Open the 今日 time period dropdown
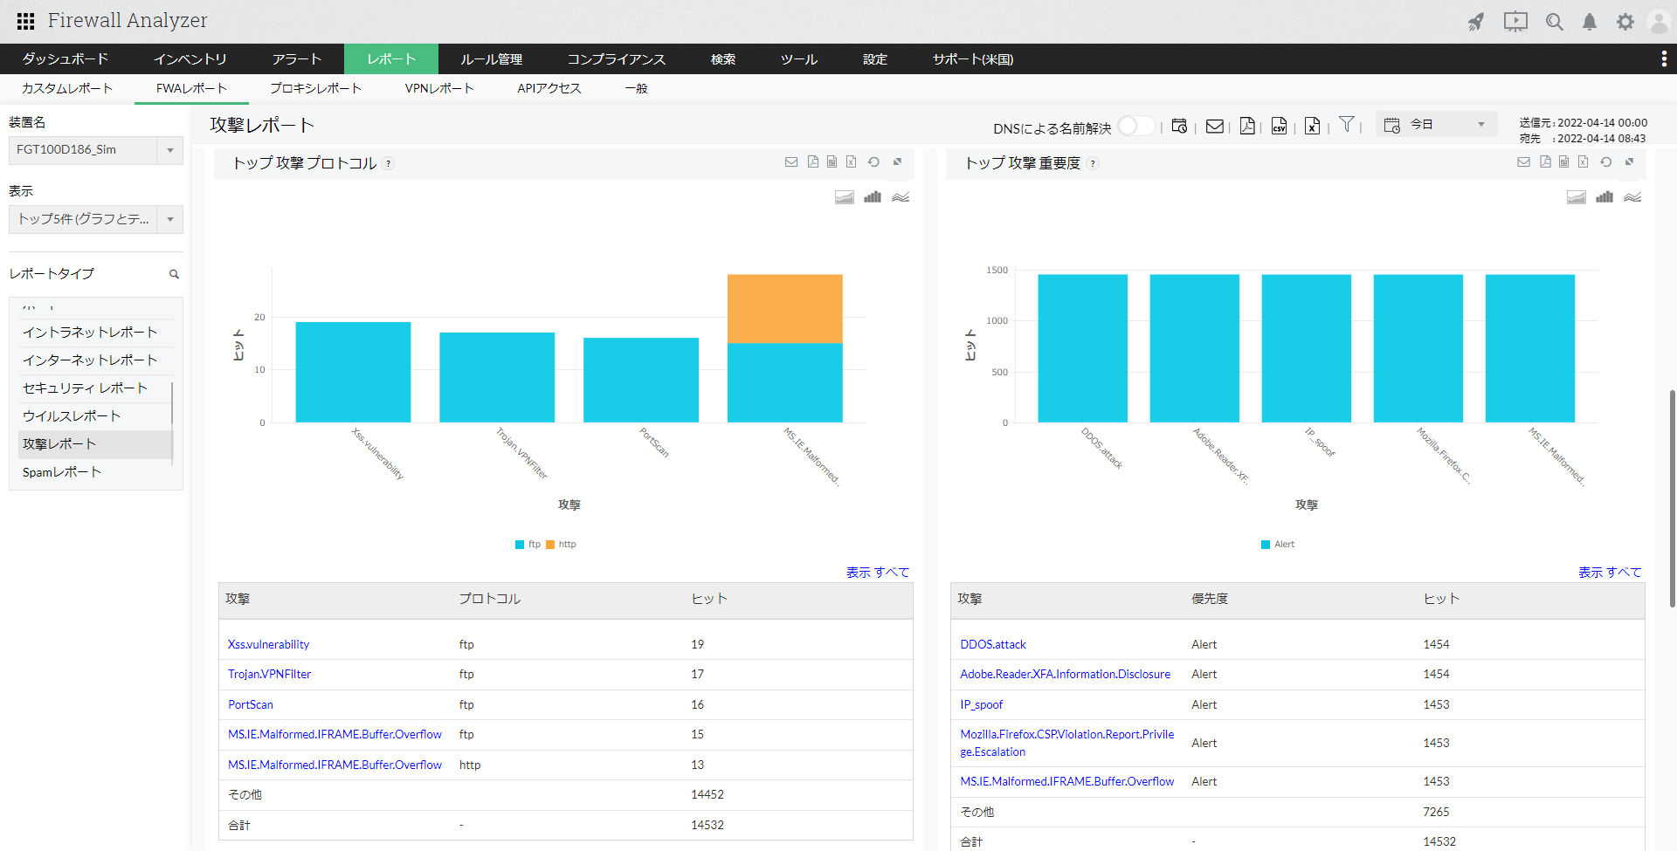Image resolution: width=1677 pixels, height=851 pixels. click(1437, 125)
